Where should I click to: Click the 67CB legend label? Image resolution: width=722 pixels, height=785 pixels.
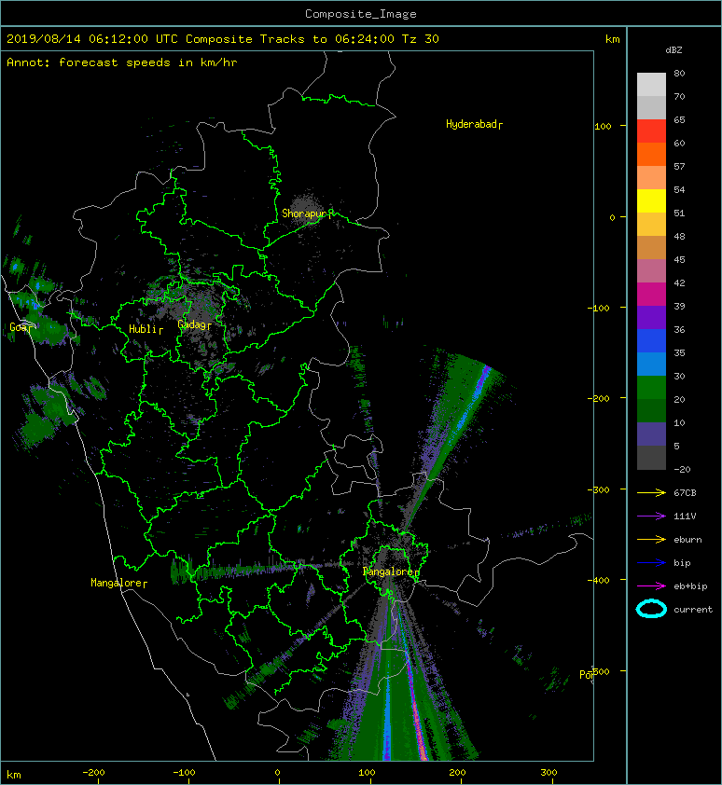tap(685, 492)
